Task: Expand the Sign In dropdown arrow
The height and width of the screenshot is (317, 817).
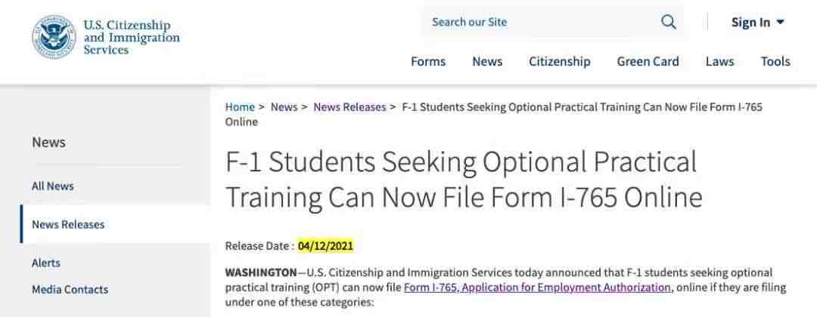Action: click(x=780, y=22)
